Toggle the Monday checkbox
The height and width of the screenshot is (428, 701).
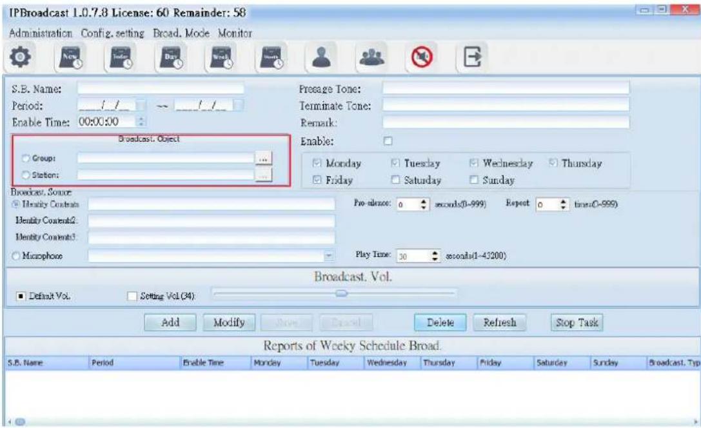pos(317,163)
